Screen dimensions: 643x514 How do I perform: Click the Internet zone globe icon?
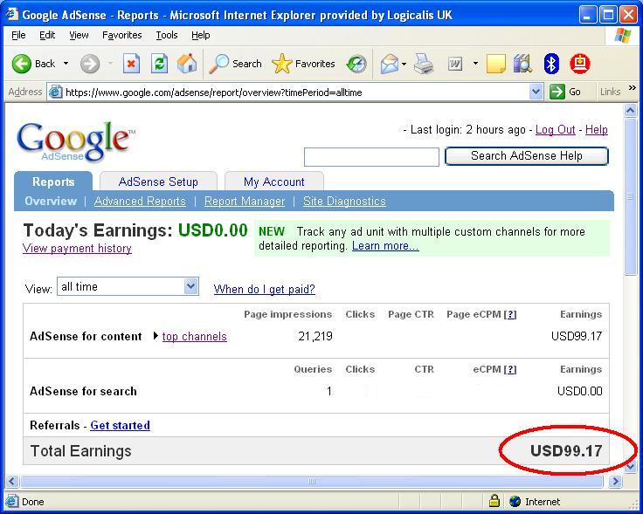(515, 501)
